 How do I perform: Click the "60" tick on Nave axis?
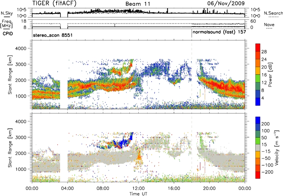(x=253, y=21)
